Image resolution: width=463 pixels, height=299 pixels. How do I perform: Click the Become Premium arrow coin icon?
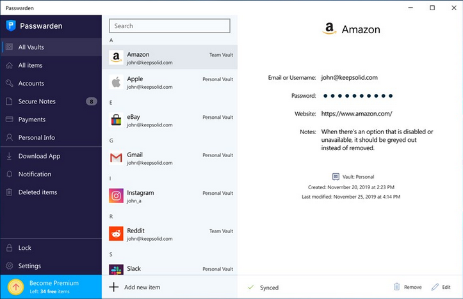15,287
